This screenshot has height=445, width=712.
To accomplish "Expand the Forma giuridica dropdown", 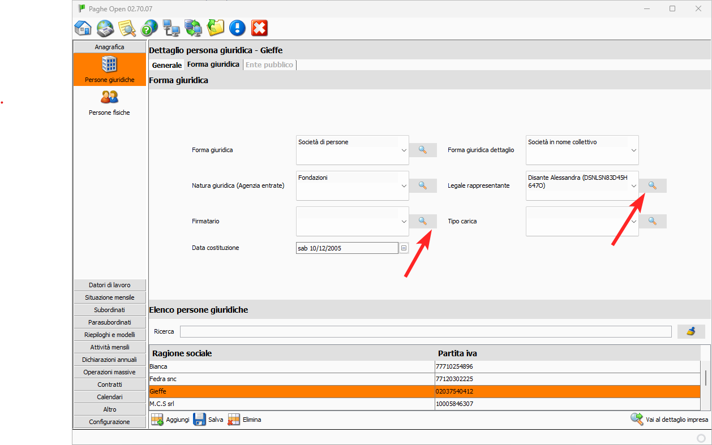I will 404,150.
